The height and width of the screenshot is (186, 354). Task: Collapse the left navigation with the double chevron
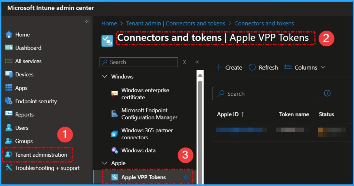[x=87, y=22]
